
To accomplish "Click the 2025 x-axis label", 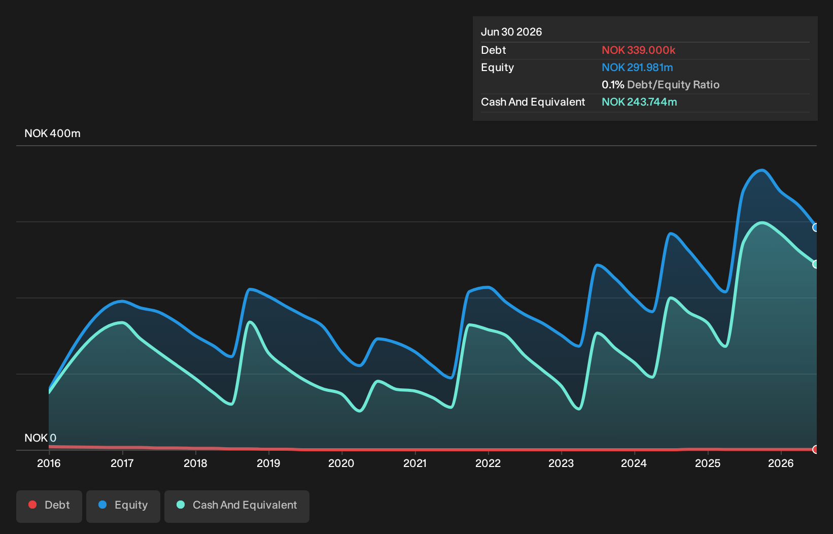I will [x=708, y=463].
